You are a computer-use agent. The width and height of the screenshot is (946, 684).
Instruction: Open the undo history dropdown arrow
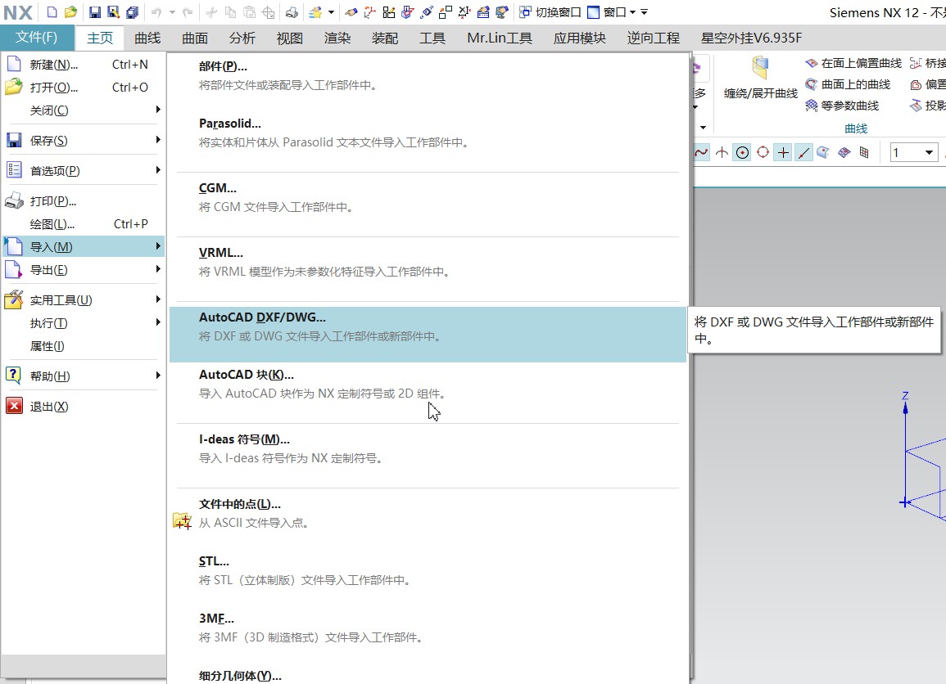pos(171,12)
